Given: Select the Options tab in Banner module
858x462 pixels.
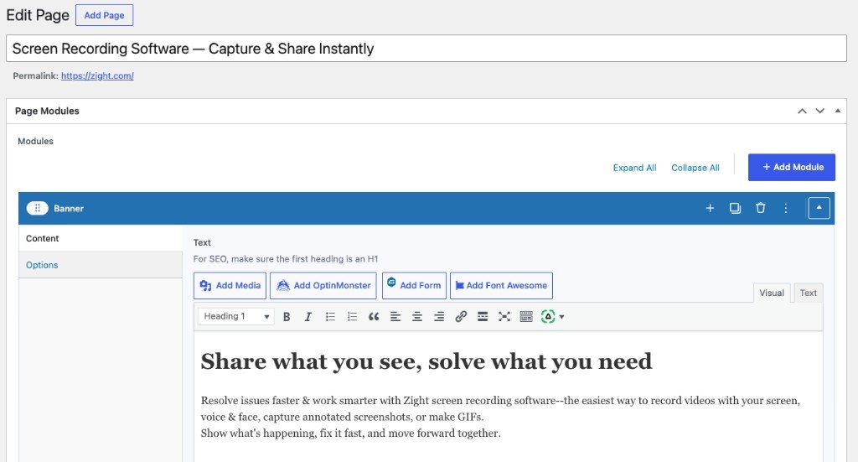Looking at the screenshot, I should pyautogui.click(x=101, y=265).
